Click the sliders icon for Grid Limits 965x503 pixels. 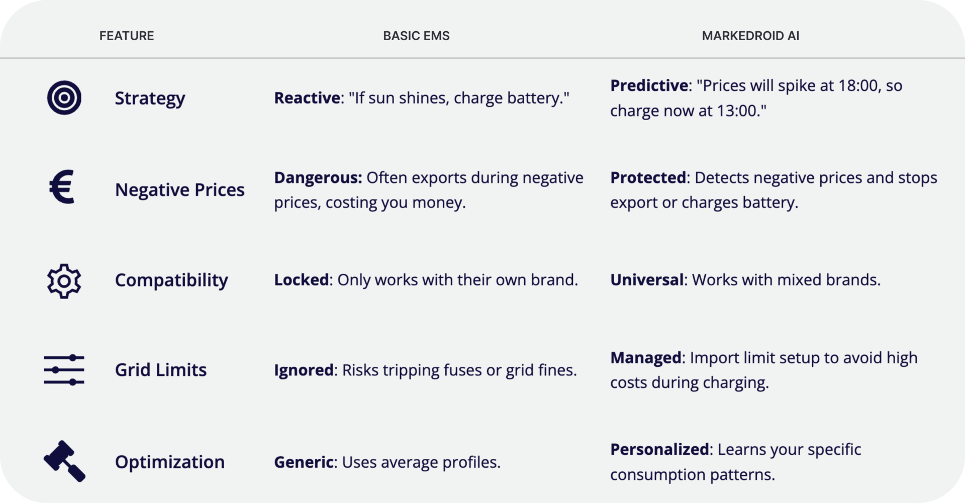[64, 370]
